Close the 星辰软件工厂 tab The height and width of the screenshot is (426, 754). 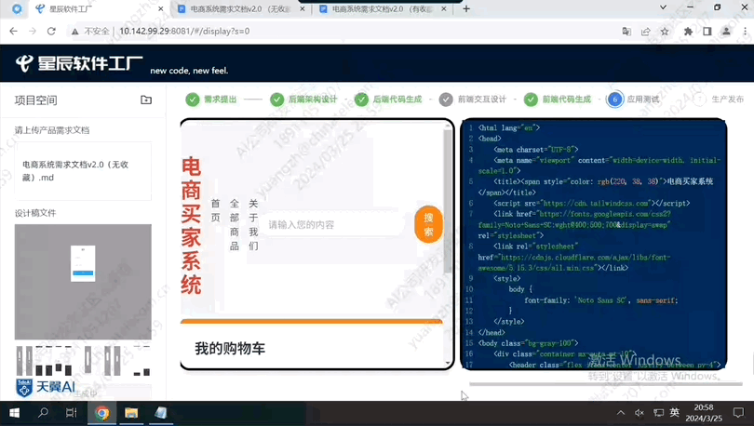(161, 9)
